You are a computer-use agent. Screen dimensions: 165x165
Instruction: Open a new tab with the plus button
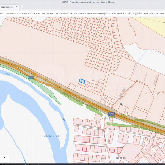tap(22, 7)
